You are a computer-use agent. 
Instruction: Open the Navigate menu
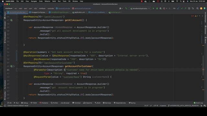pos(34,1)
